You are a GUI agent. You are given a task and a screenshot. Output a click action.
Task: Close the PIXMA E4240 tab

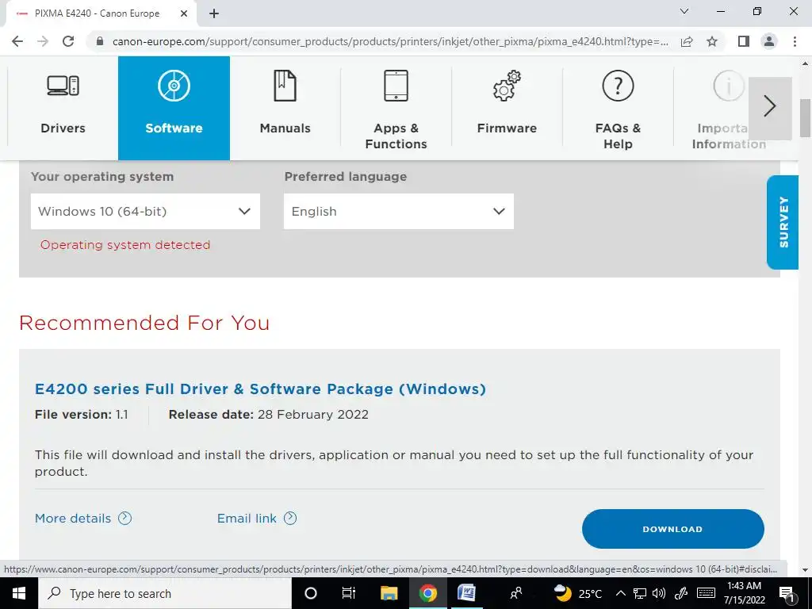pos(184,13)
